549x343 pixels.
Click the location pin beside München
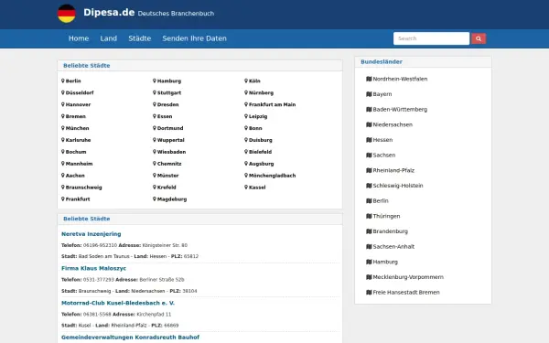pos(63,128)
